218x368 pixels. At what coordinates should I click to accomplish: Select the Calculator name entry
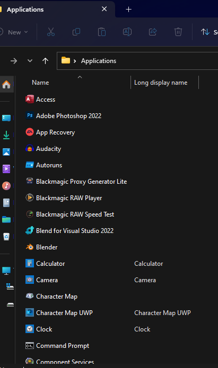(x=50, y=264)
